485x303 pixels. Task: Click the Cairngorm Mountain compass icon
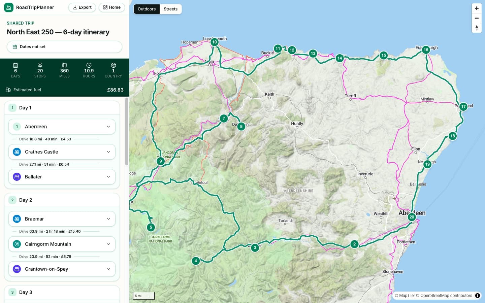click(17, 244)
